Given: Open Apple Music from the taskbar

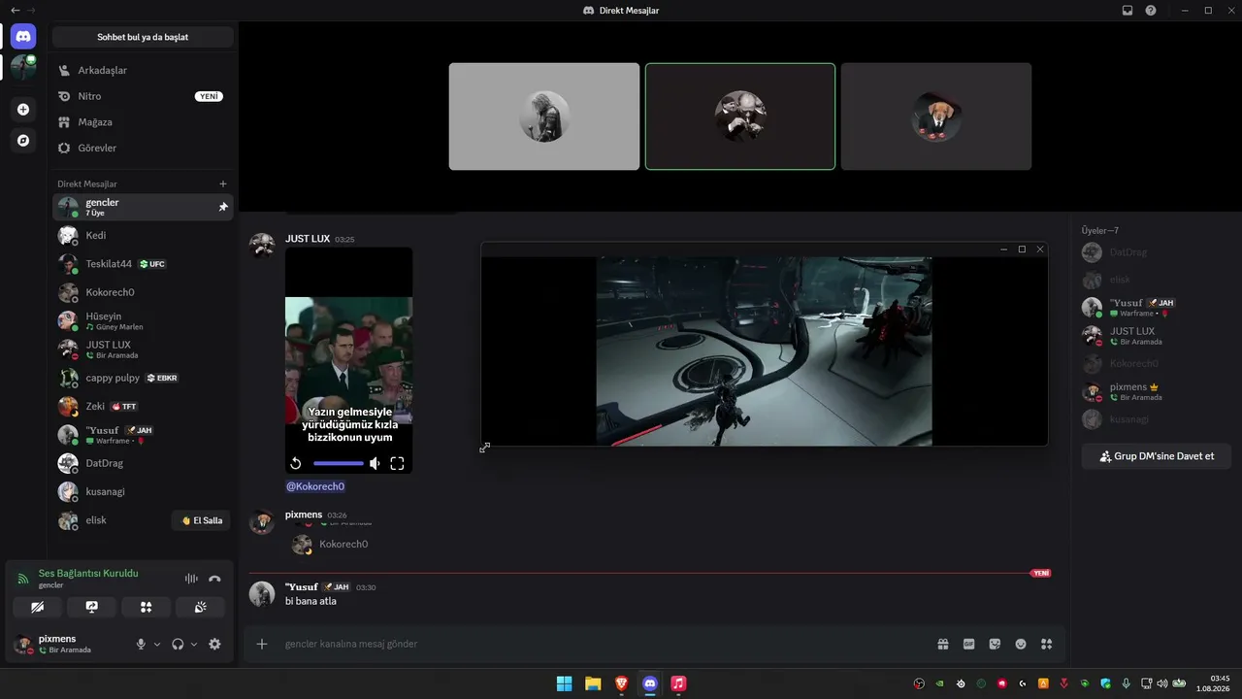Looking at the screenshot, I should tap(679, 683).
